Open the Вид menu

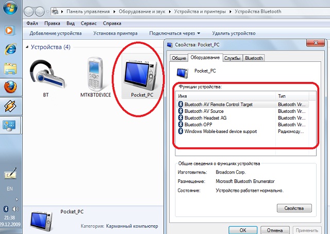click(71, 23)
